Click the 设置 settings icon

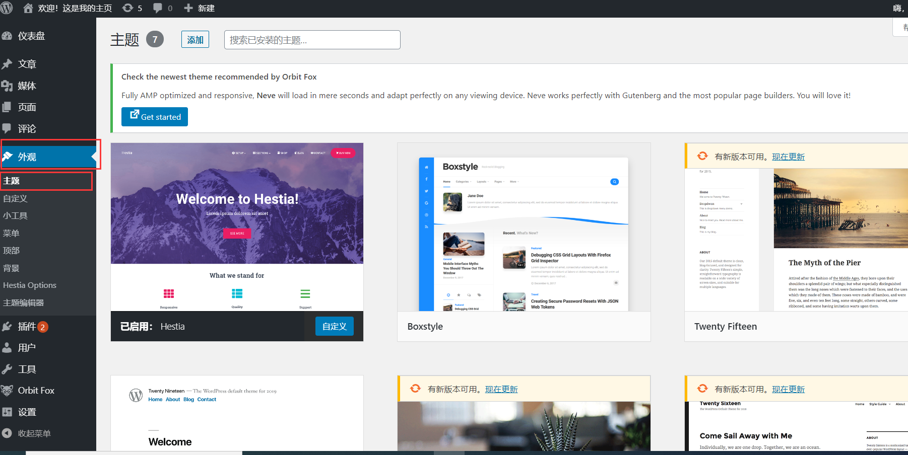(x=7, y=412)
